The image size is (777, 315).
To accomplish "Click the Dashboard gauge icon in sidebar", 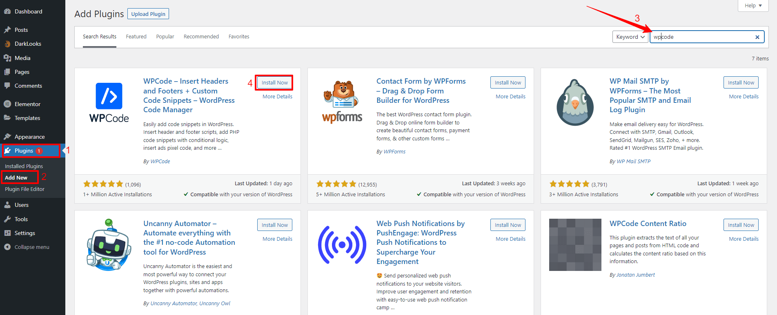I will point(7,11).
